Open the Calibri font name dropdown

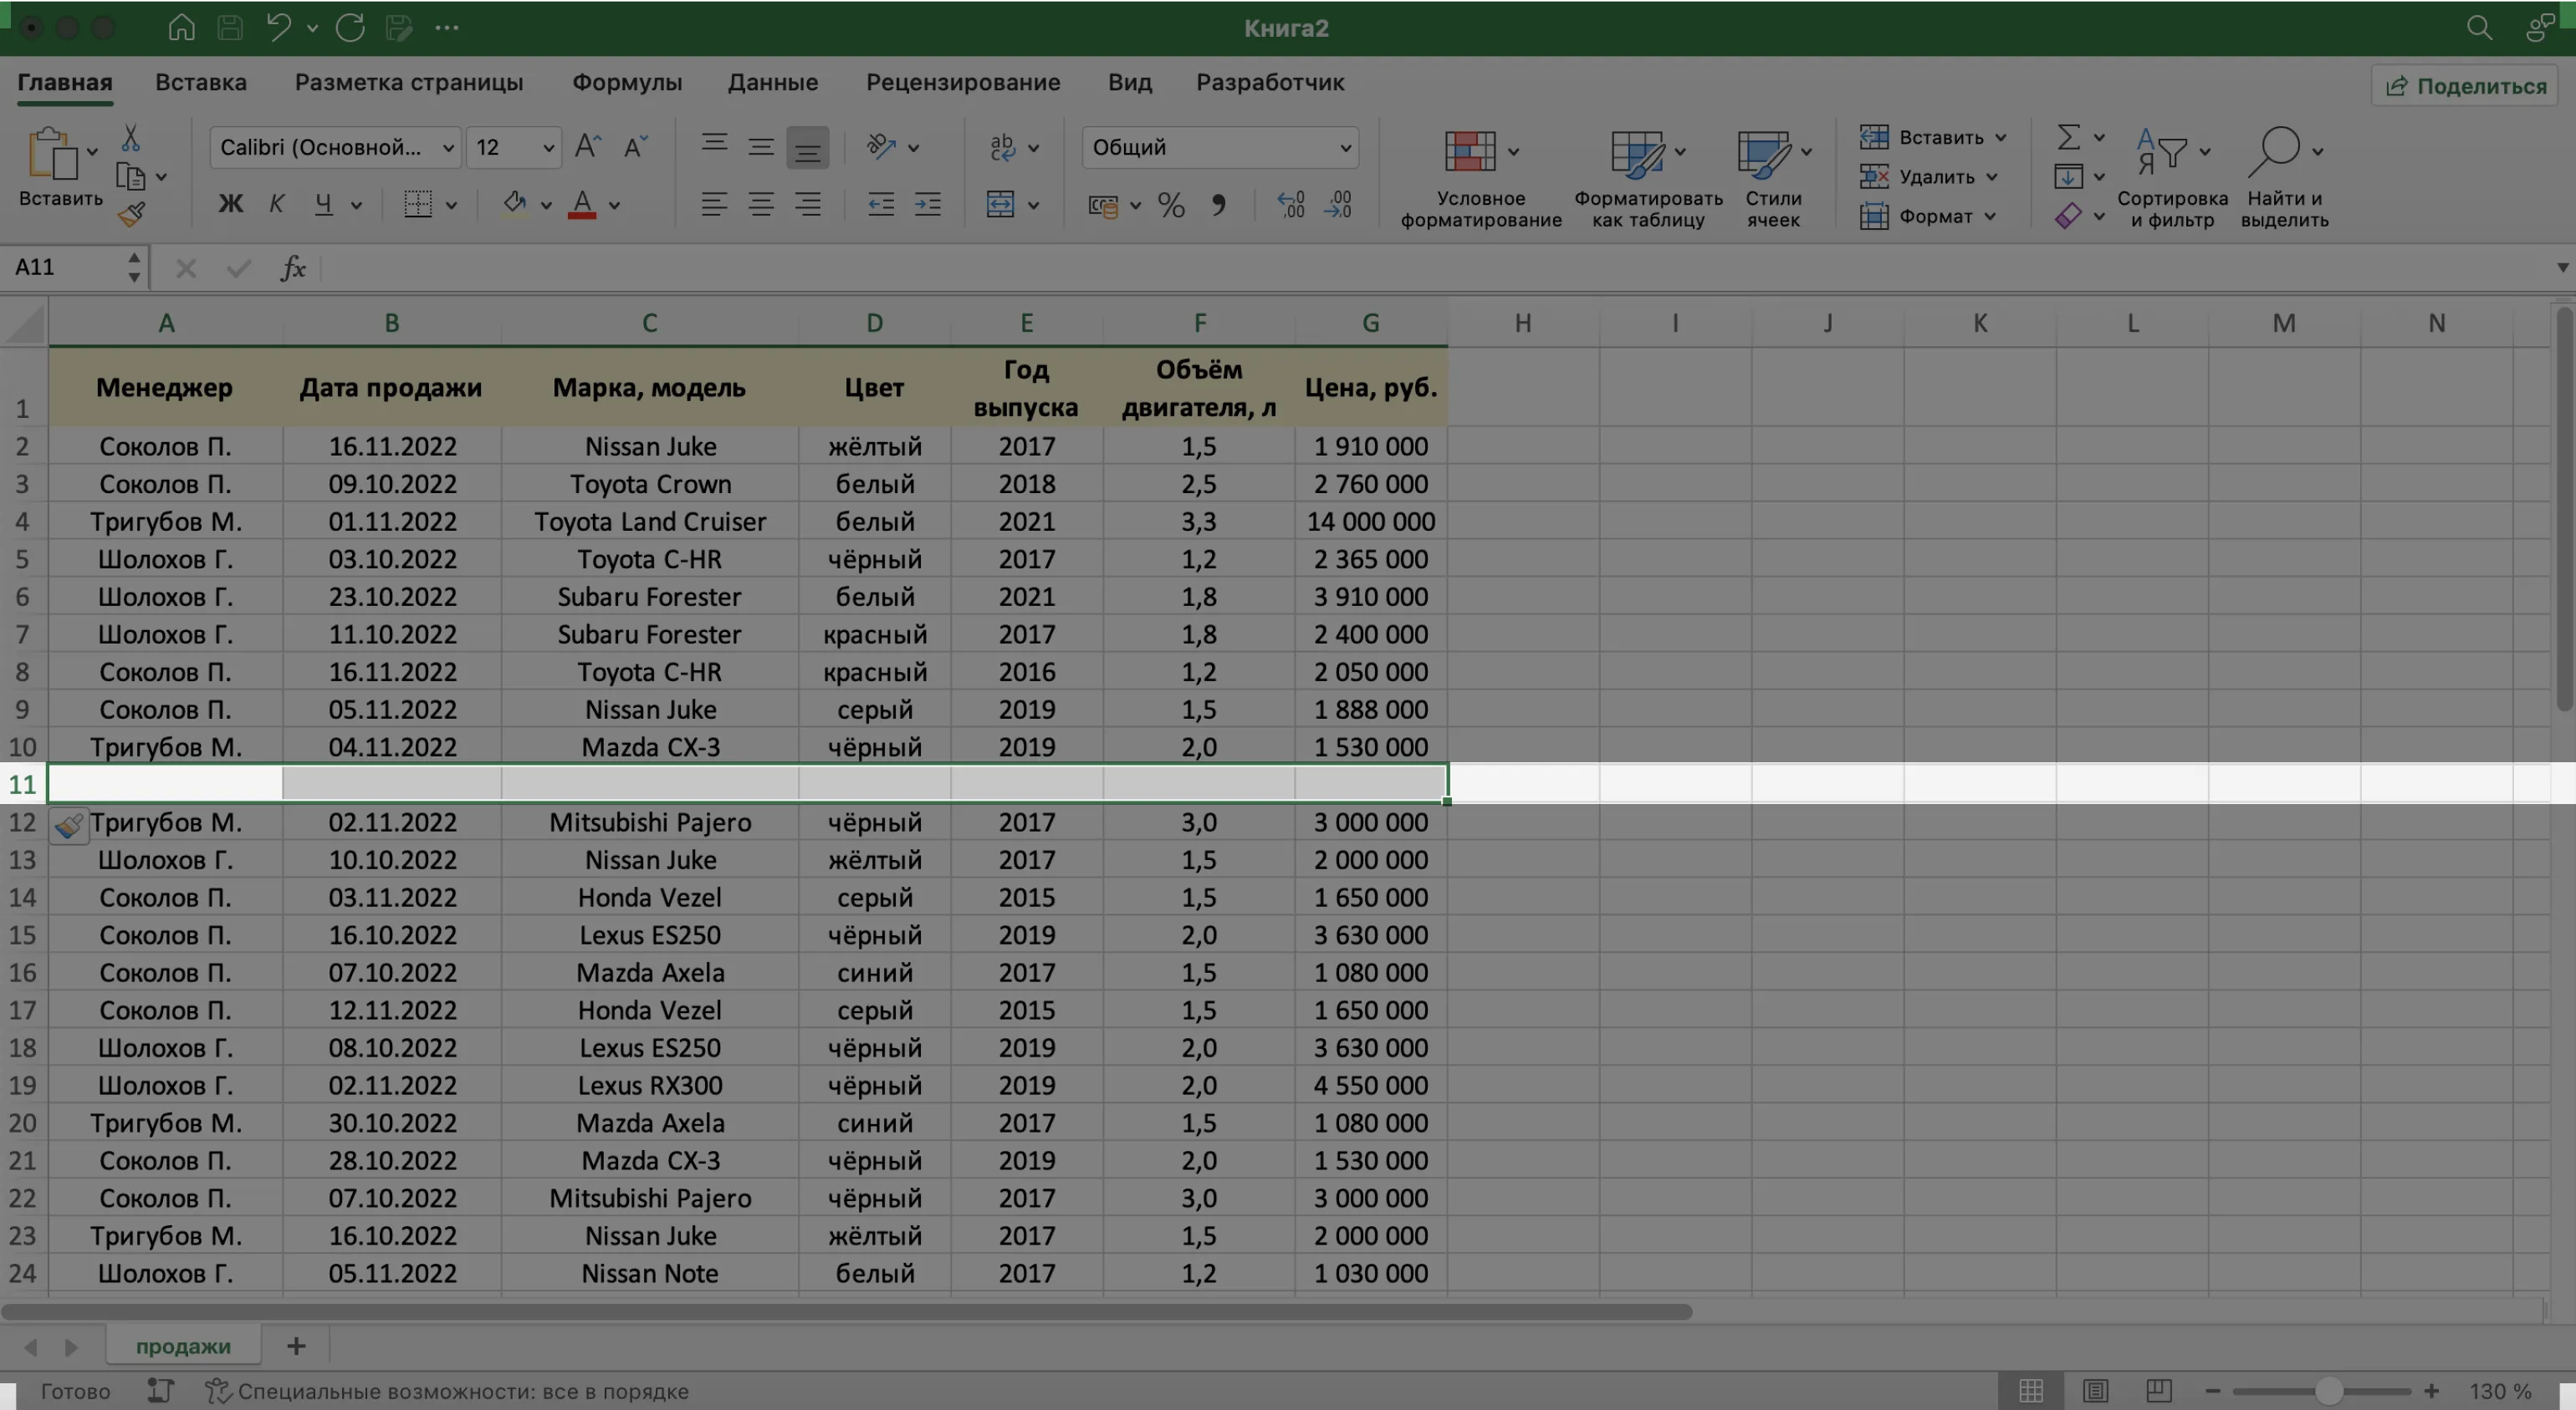click(448, 148)
